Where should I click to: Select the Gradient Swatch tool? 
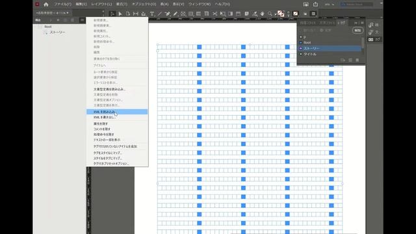230,14
